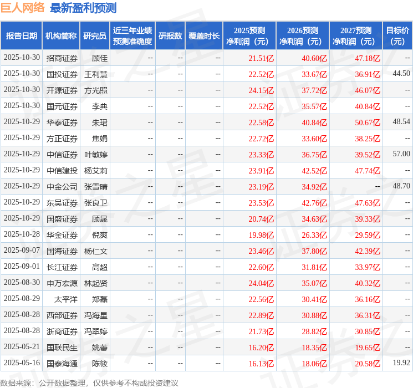Click 2025 profit value 19.98亿
The height and width of the screenshot is (388, 413).
(x=261, y=235)
